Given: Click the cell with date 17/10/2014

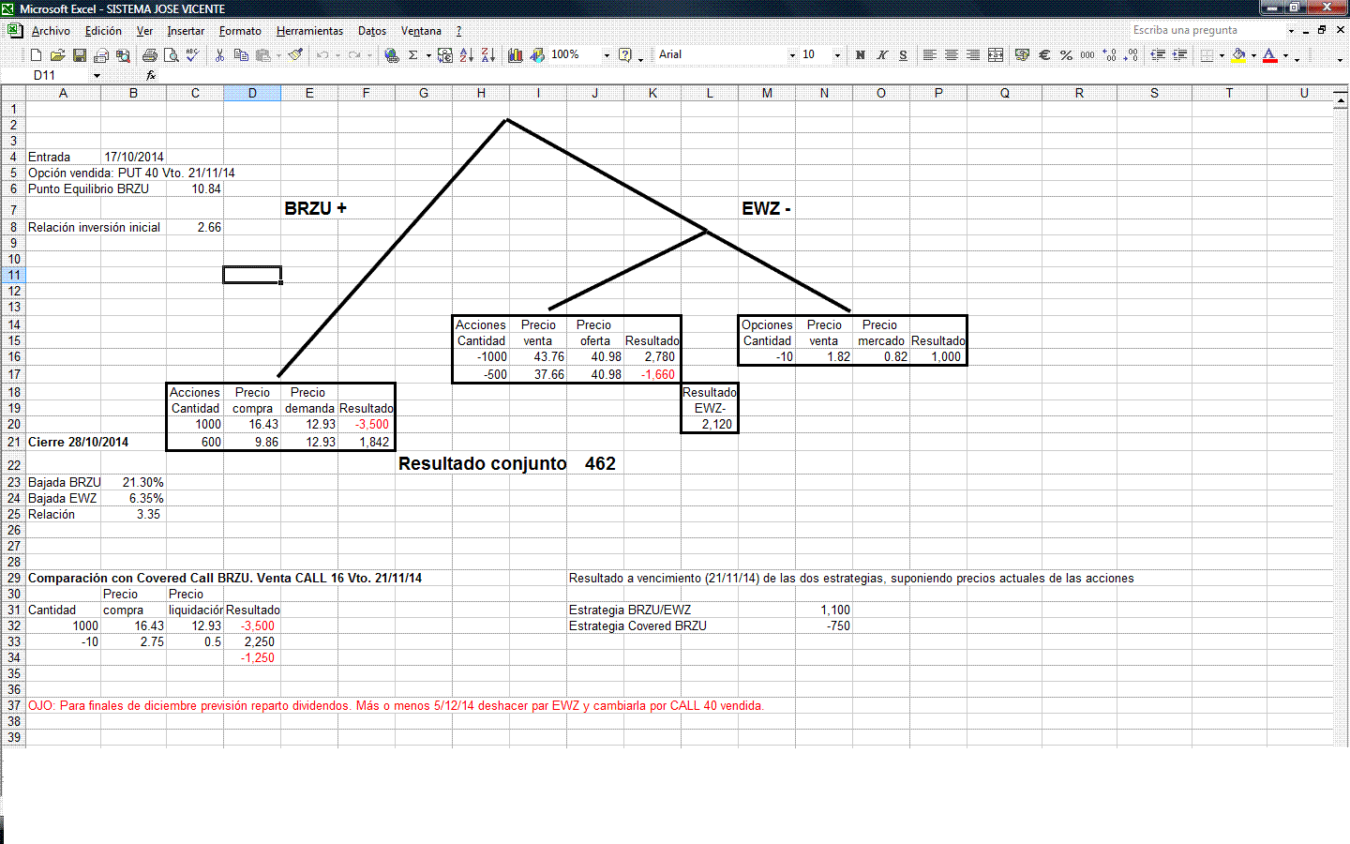Looking at the screenshot, I should 133,157.
